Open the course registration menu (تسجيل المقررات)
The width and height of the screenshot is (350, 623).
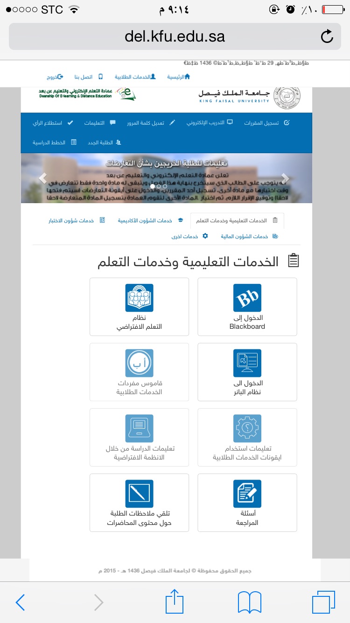[x=266, y=123]
